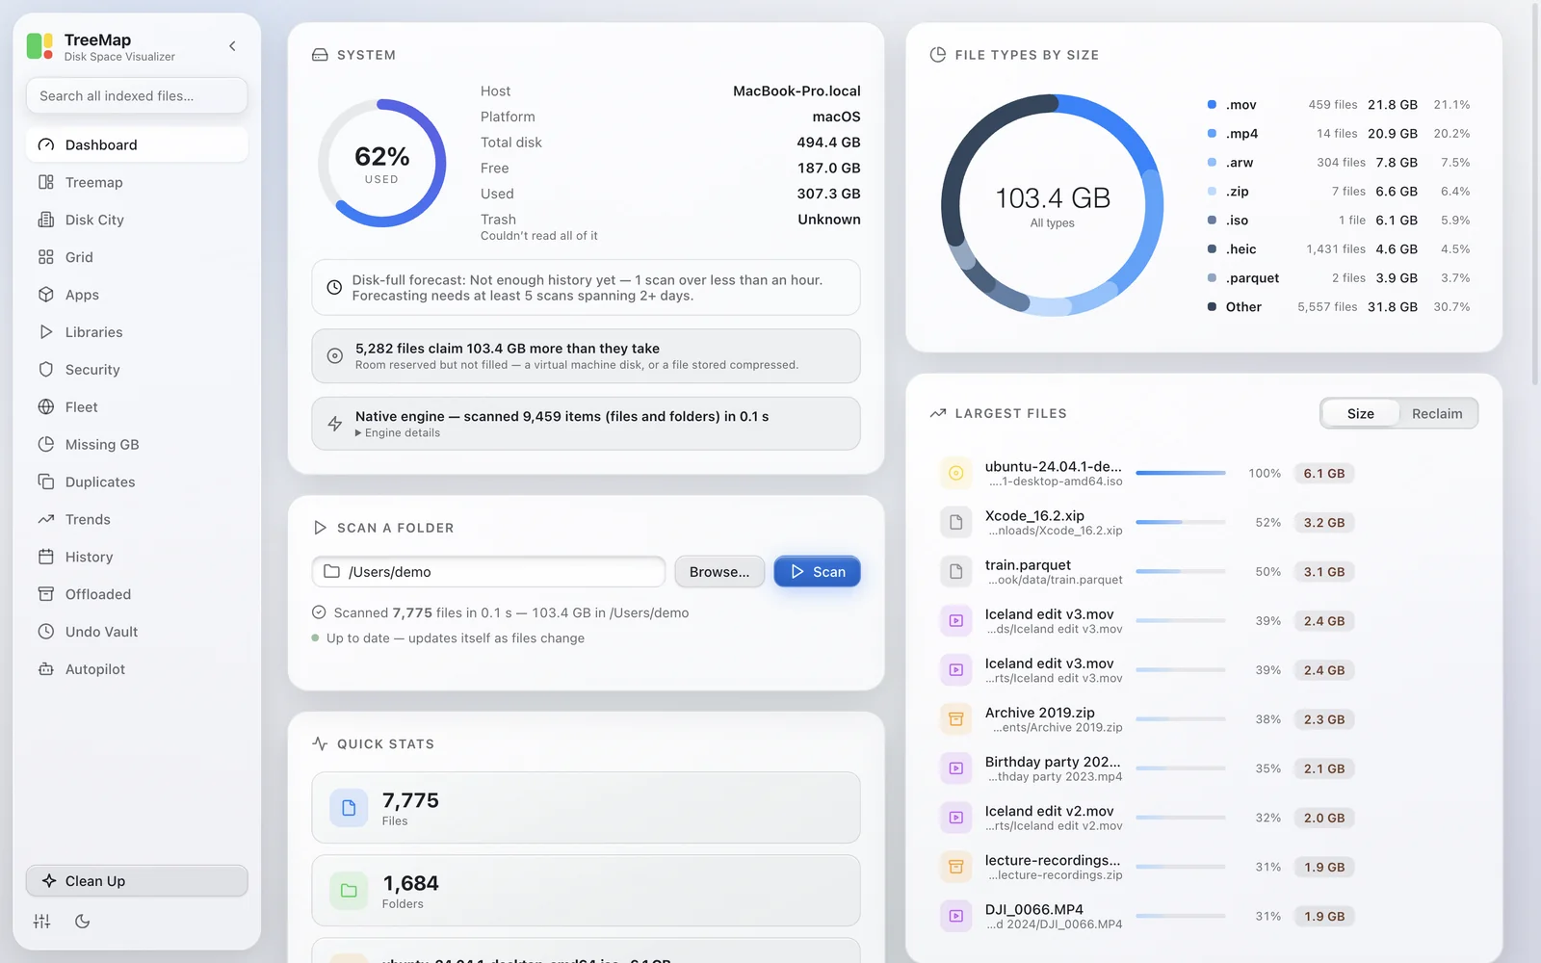Screen dimensions: 1541x963
Task: Open Disk City view
Action: coord(137,220)
